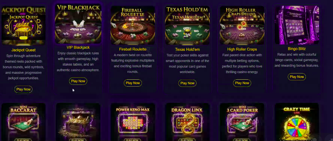
Task: Click Play Now under Texas Hold'em
Action: [x=187, y=83]
